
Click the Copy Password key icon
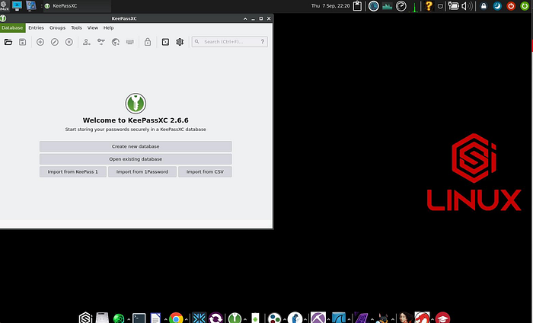101,42
